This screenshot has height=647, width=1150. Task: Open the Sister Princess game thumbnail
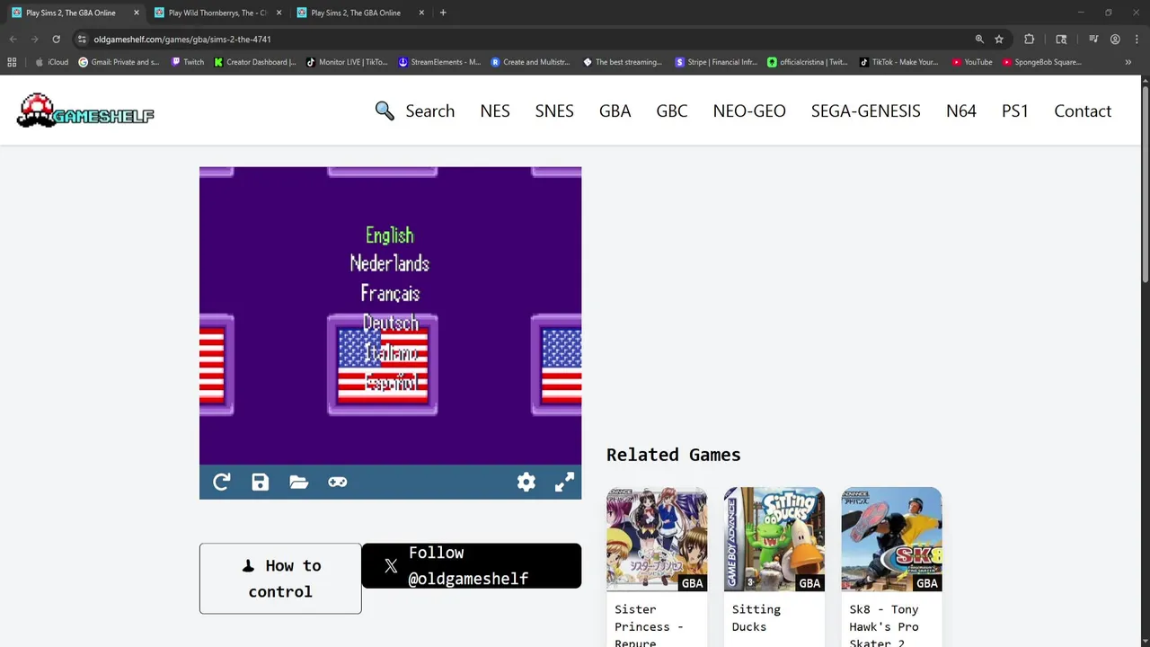coord(657,539)
